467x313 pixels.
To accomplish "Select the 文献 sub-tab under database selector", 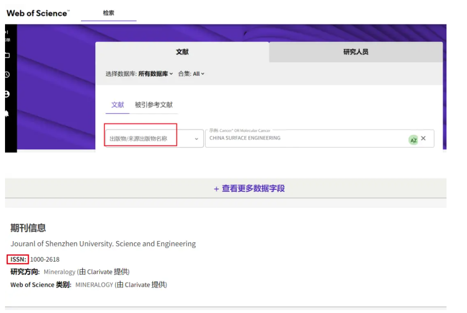I will tap(117, 105).
